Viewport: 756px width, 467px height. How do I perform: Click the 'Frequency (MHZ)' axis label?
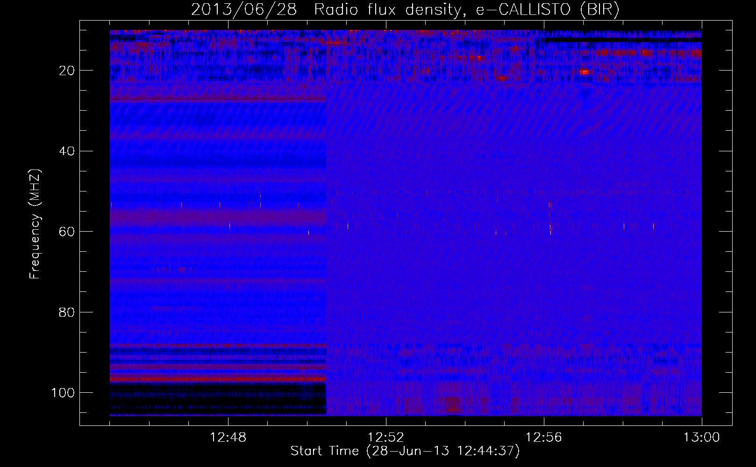(35, 224)
